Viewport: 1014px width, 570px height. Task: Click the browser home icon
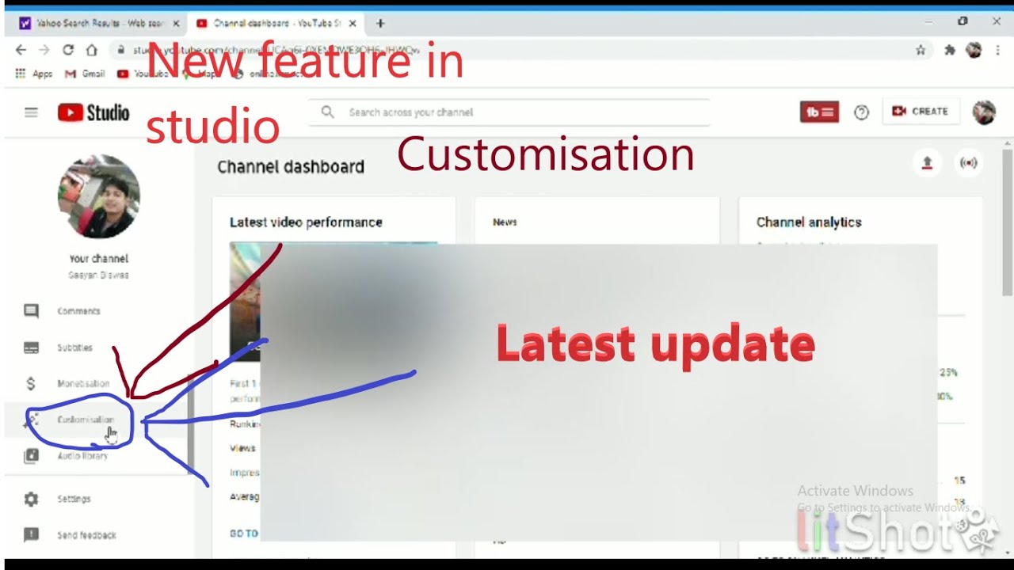click(92, 50)
